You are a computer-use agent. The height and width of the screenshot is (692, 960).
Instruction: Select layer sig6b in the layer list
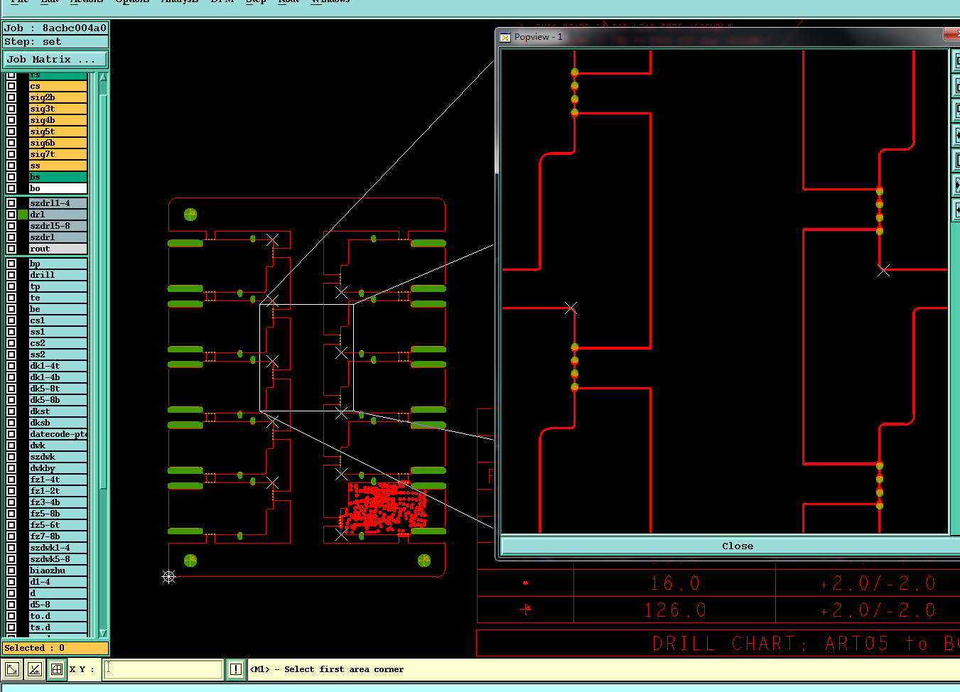coord(58,143)
